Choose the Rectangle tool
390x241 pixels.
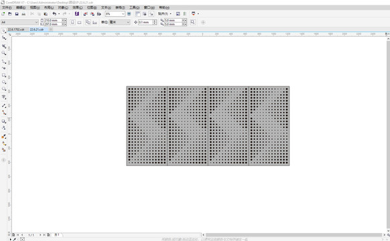4,75
